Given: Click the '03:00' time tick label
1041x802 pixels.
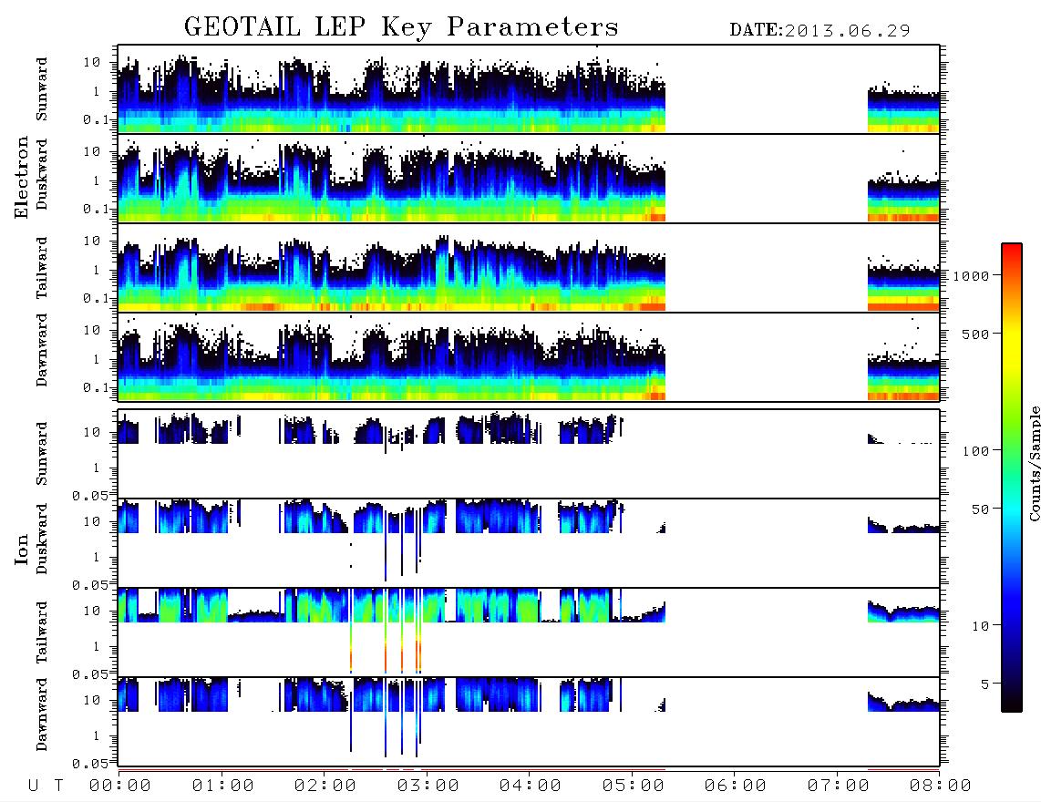Looking at the screenshot, I should pos(428,787).
